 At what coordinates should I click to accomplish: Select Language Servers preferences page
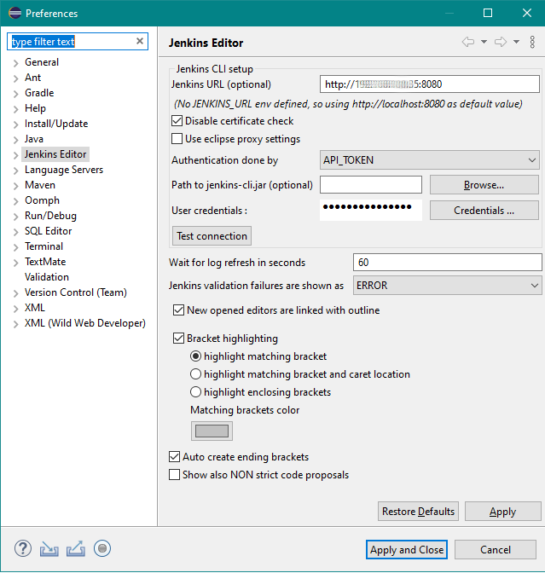click(64, 170)
